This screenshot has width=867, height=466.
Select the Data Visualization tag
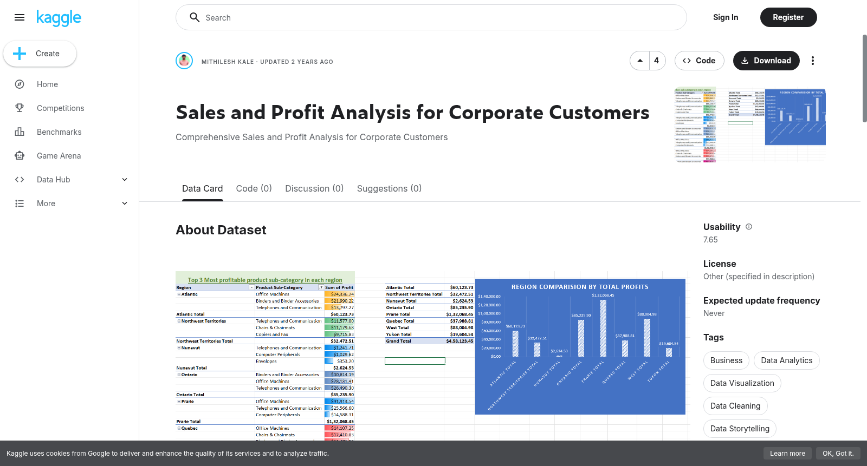[742, 383]
